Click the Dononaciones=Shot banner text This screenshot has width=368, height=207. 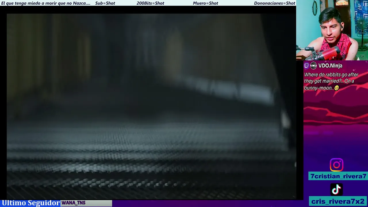[x=275, y=3]
